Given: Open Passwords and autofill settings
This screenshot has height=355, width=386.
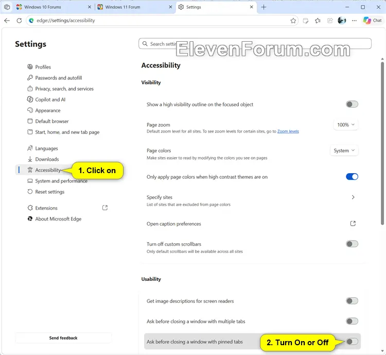Looking at the screenshot, I should point(59,78).
